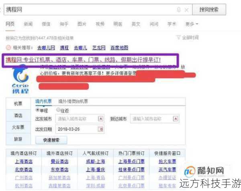Clear the search box with the X icon
The image size is (241, 191).
coord(187,10)
